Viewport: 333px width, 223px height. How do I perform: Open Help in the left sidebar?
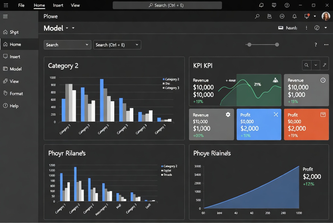pos(14,106)
